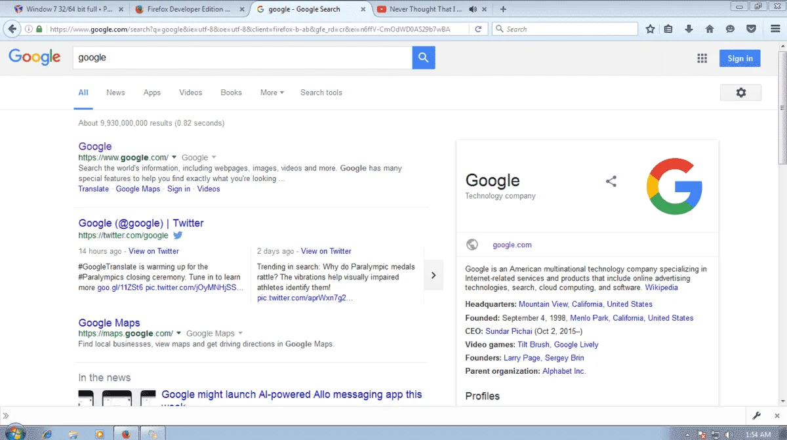Click the Twitter bird icon next to twitter.com/google
Screen dimensions: 787x440
point(178,235)
